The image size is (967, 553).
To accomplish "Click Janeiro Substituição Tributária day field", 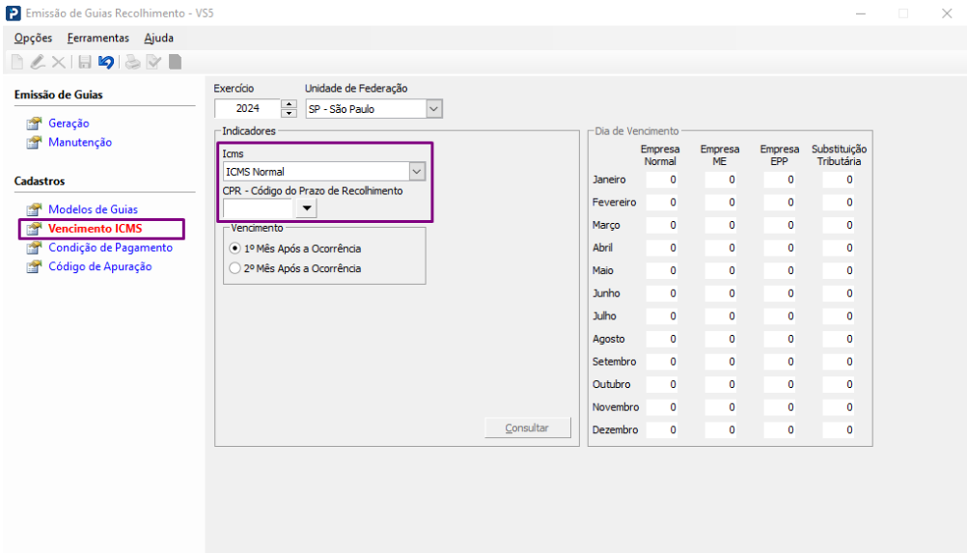I will [839, 180].
